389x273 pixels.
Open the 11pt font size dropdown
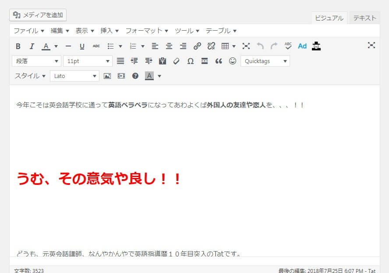88,61
